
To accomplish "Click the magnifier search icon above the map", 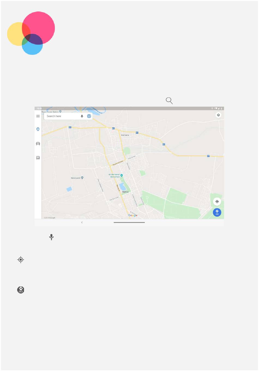I will point(169,101).
